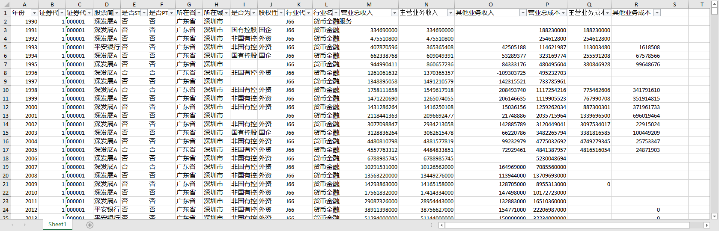Click the vertical scrollbar down arrow
719x231 pixels.
(x=714, y=216)
